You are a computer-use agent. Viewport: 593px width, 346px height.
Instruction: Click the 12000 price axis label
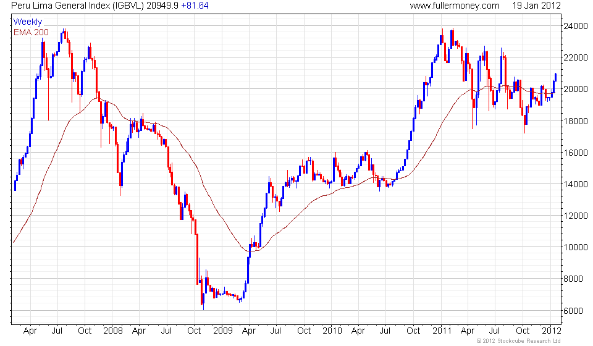tap(576, 216)
